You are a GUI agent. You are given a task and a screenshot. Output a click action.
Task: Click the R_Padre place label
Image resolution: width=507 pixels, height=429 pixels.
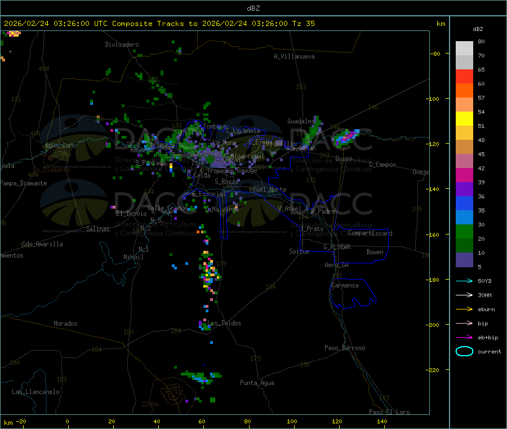point(323,211)
